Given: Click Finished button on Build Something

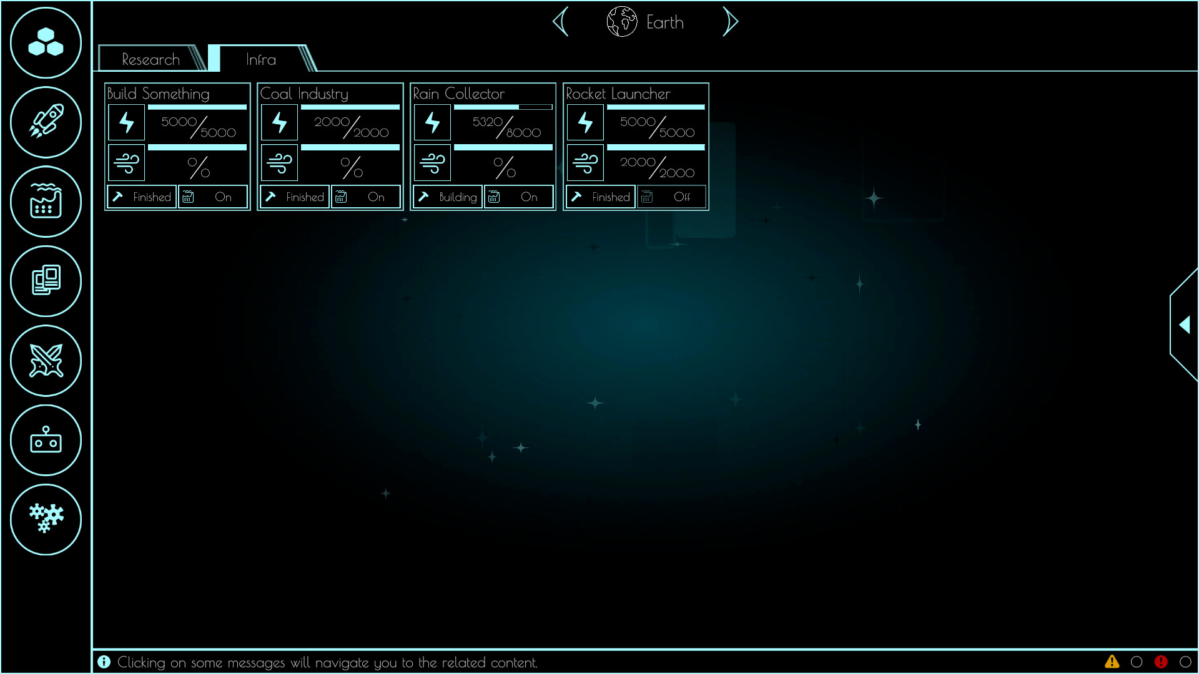Looking at the screenshot, I should [141, 197].
